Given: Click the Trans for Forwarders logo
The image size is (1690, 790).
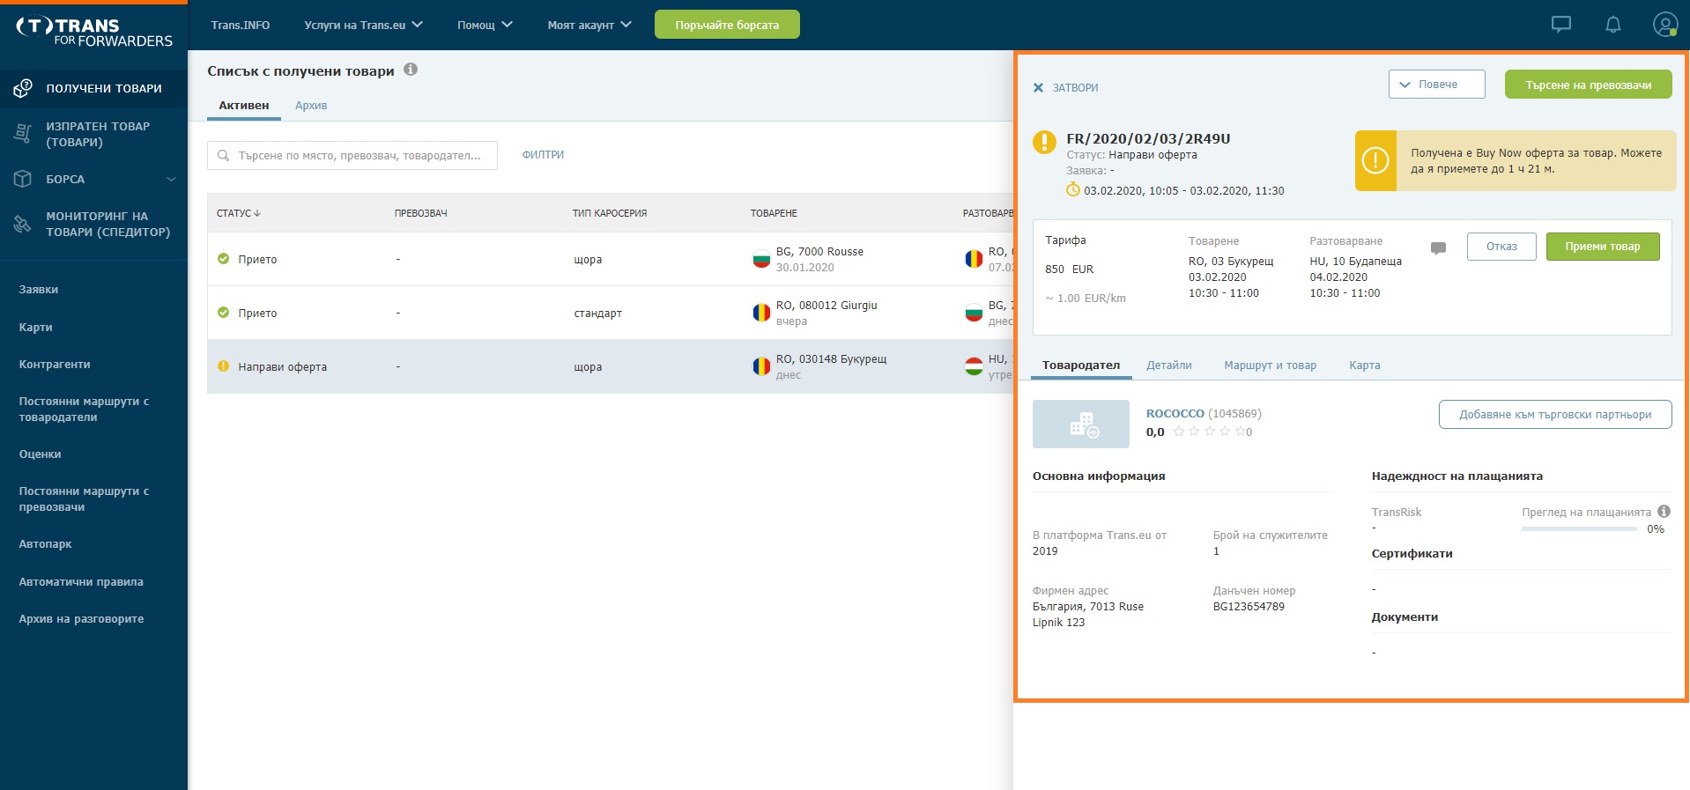Looking at the screenshot, I should [x=93, y=32].
